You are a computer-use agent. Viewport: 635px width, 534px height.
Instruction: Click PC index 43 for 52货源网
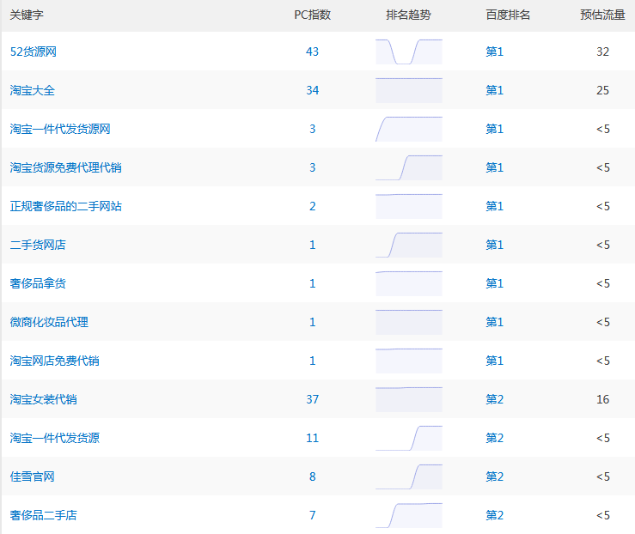pyautogui.click(x=312, y=52)
